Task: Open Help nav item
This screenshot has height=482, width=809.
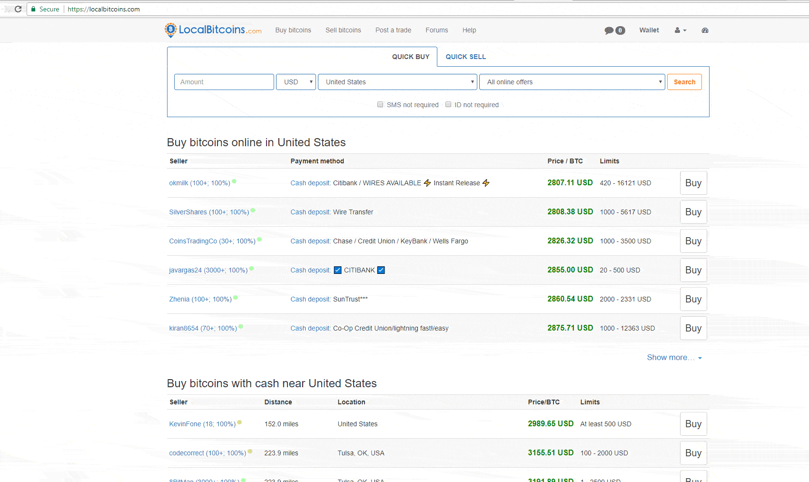Action: click(x=469, y=30)
